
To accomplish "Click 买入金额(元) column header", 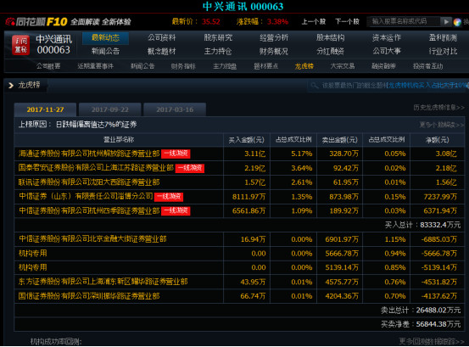I will pos(246,140).
